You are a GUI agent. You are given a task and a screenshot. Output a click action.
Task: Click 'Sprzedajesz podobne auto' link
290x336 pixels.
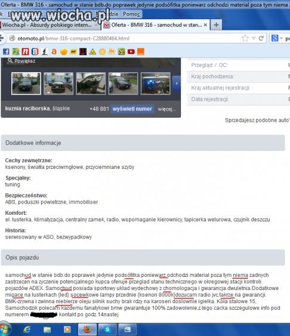coord(257,120)
